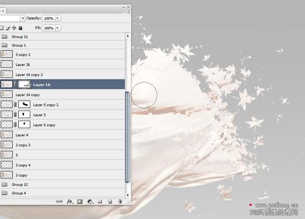This screenshot has width=305, height=219.
Task: Select layer named 3 copy 3
Action: [23, 145]
